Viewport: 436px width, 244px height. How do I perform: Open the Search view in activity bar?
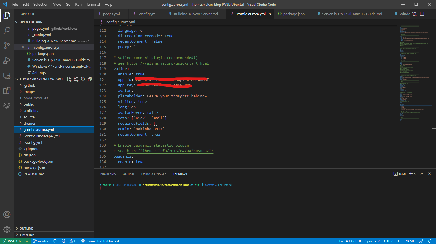(7, 30)
